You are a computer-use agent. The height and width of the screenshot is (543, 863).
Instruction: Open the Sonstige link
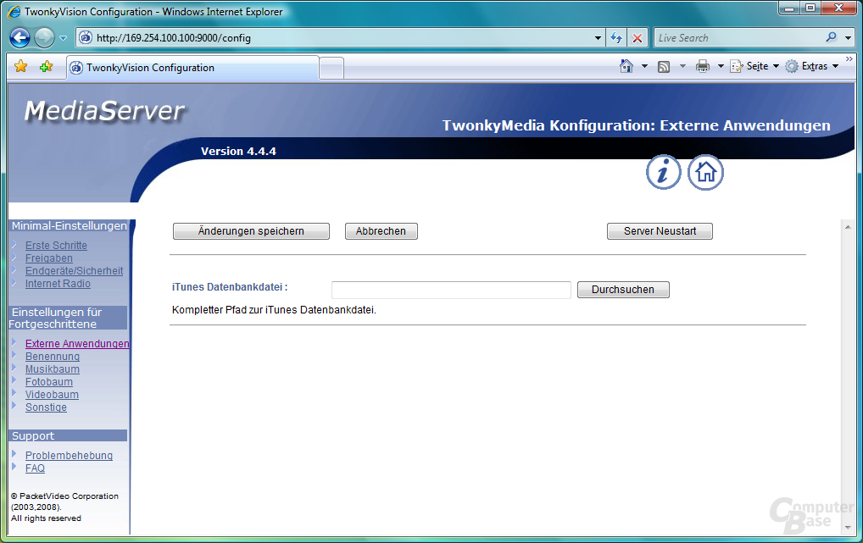[47, 407]
